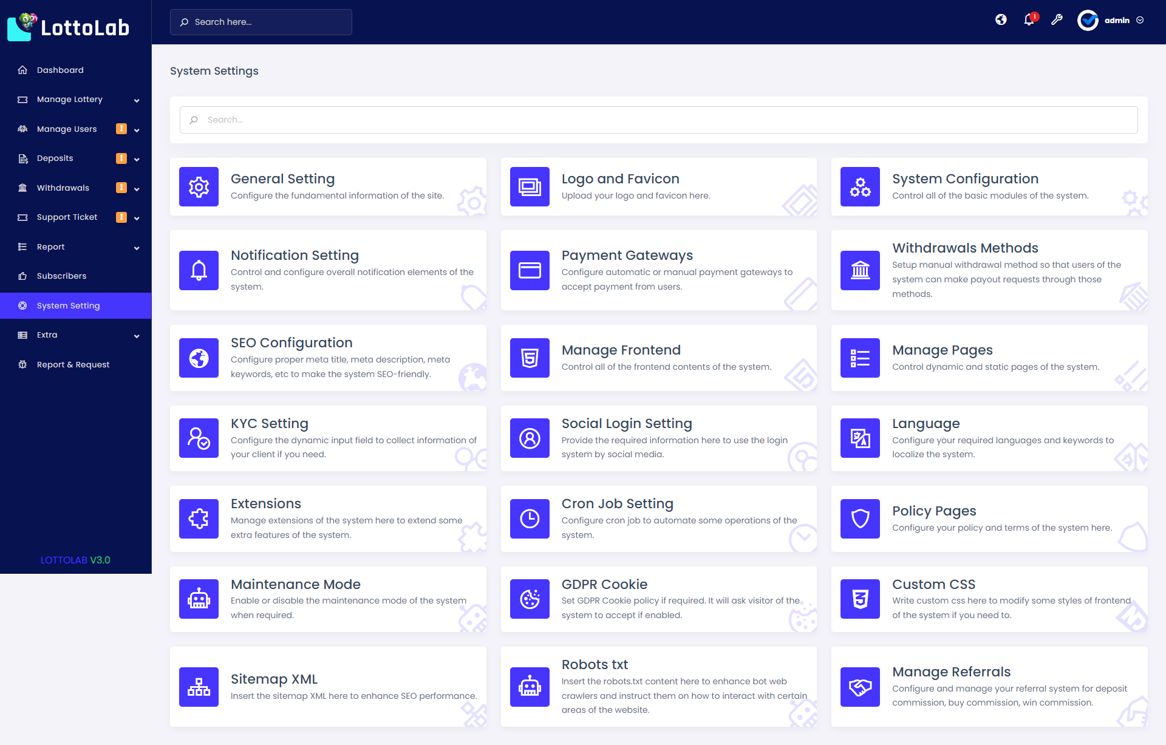Open the GDPR Cookie icon
Image resolution: width=1166 pixels, height=745 pixels.
(x=529, y=599)
